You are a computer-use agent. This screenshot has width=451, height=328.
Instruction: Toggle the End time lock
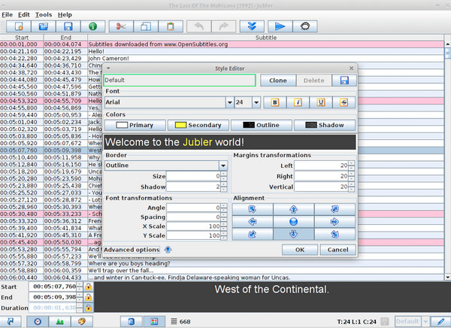[89, 297]
